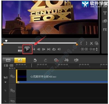Click the scissors split clip icon

click(91, 43)
